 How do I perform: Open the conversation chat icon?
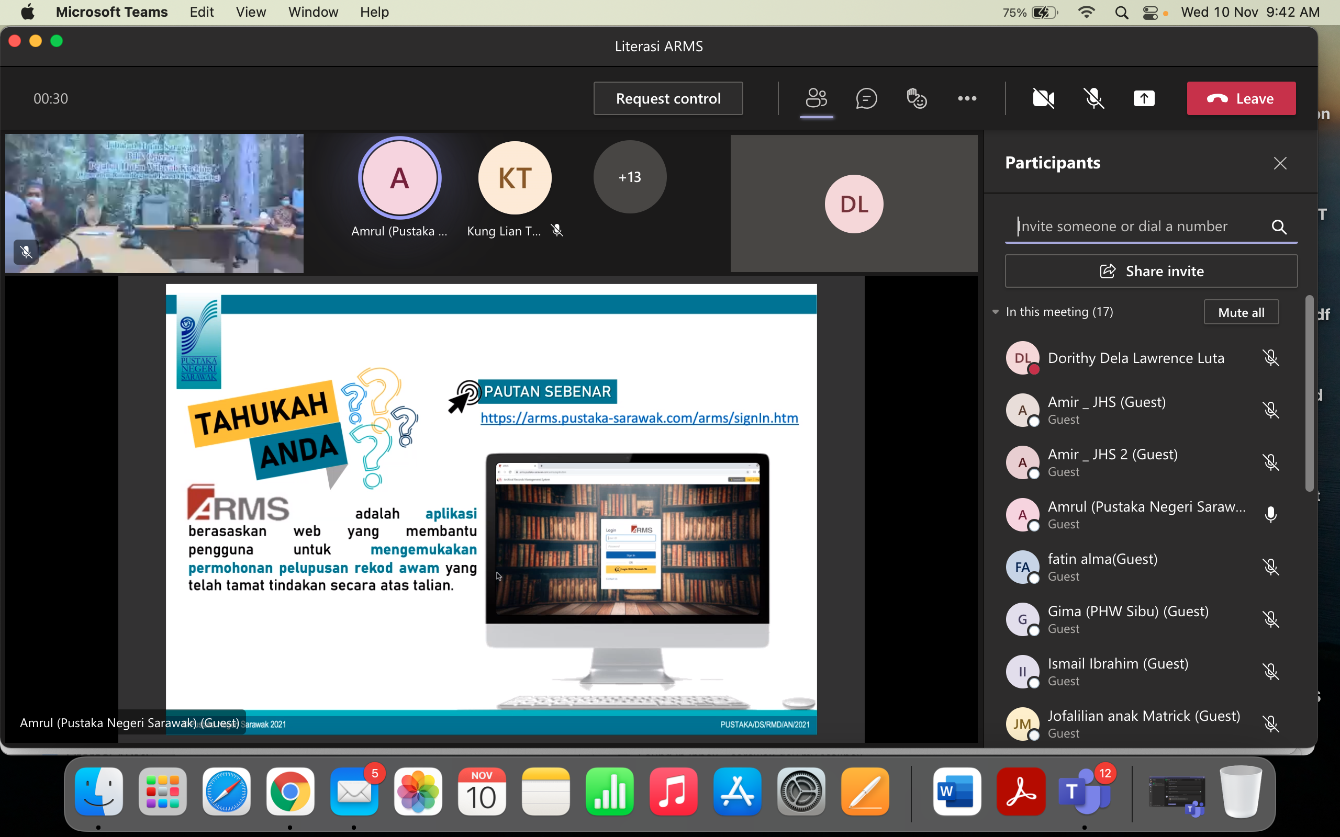click(866, 98)
